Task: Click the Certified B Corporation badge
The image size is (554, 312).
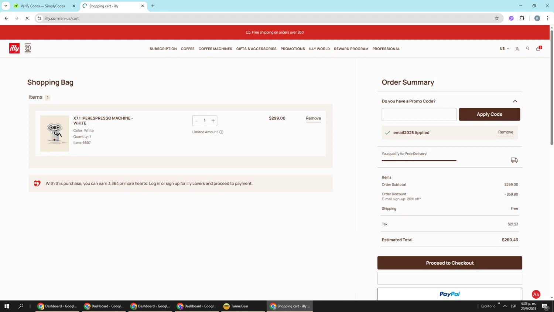Action: [28, 48]
